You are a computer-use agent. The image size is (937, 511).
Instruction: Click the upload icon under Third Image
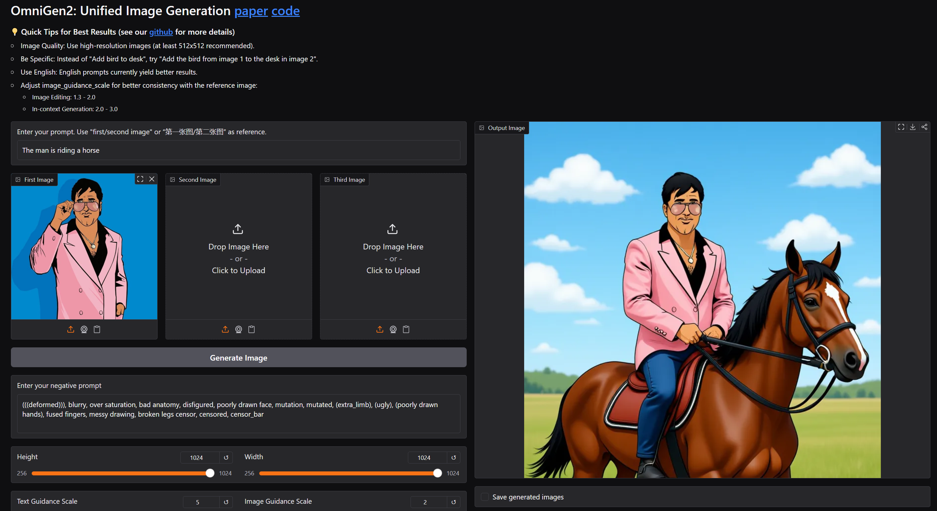380,329
